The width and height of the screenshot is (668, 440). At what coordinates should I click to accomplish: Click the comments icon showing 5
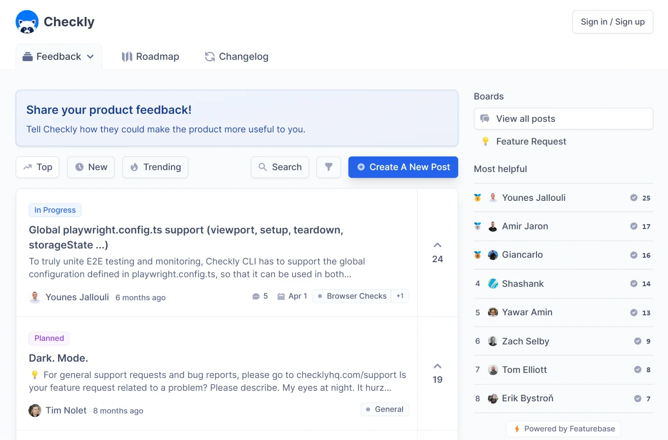click(256, 296)
